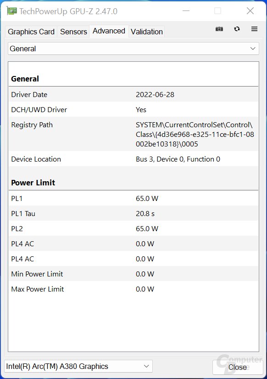Open the Intel Arc A380 Graphics selector

pyautogui.click(x=78, y=367)
